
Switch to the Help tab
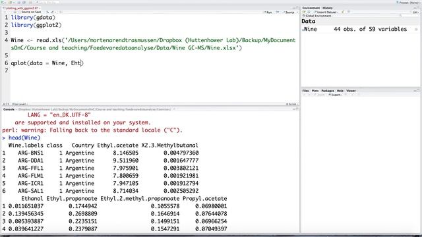[x=340, y=91]
